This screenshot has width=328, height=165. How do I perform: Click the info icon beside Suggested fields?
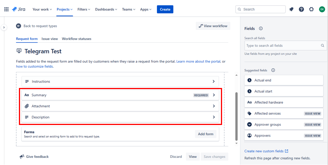coord(273,70)
